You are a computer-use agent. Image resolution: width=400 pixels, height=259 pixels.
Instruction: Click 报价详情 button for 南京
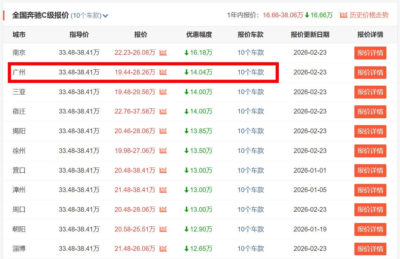pyautogui.click(x=370, y=53)
